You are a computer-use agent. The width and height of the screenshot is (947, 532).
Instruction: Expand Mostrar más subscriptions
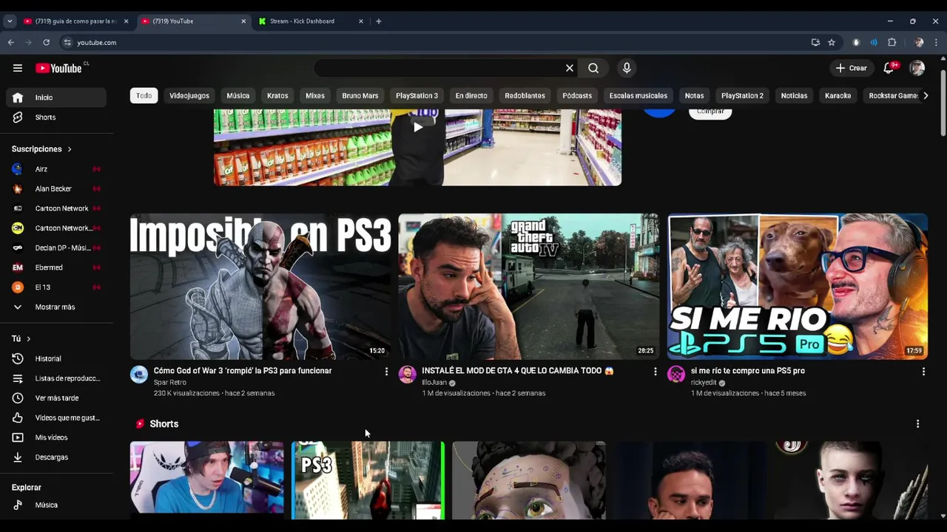coord(56,307)
